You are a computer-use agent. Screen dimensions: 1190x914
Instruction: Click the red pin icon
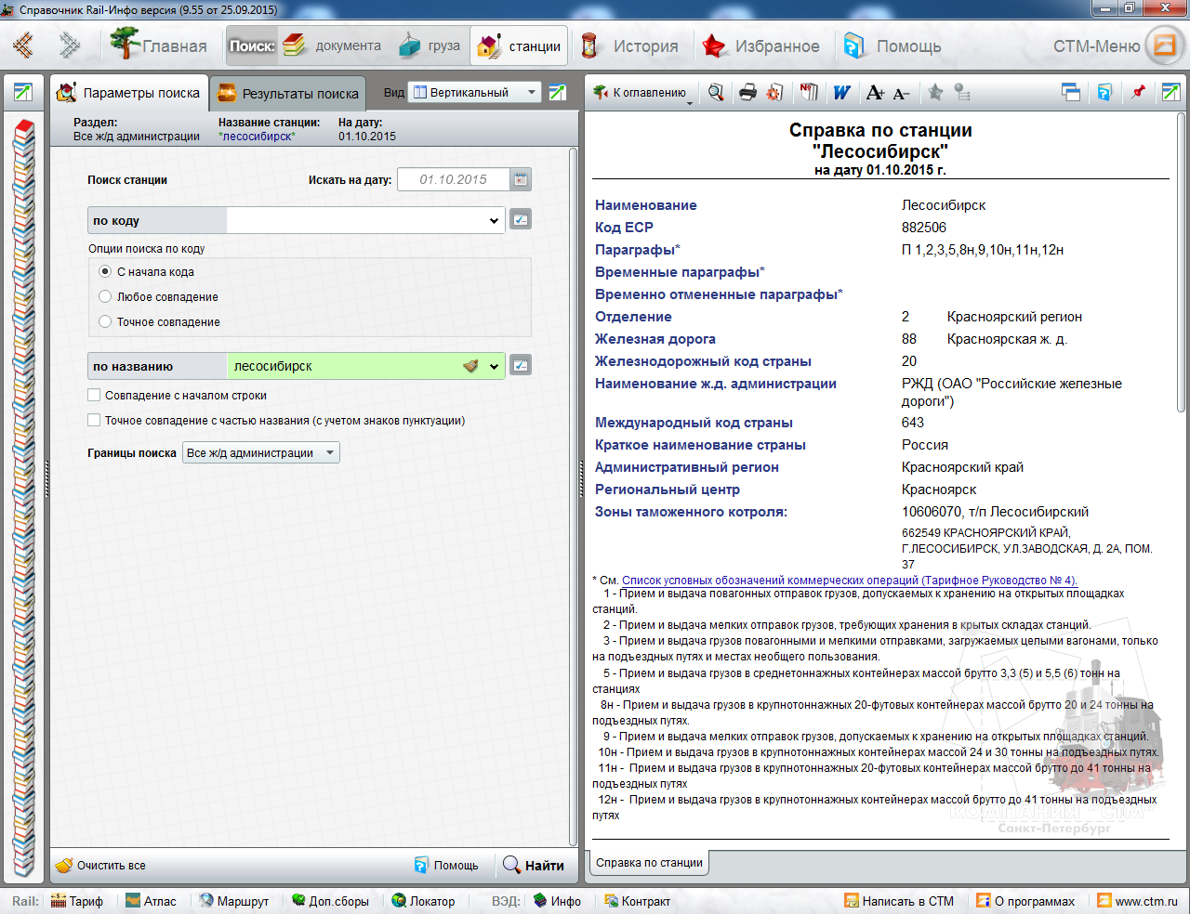point(1138,92)
